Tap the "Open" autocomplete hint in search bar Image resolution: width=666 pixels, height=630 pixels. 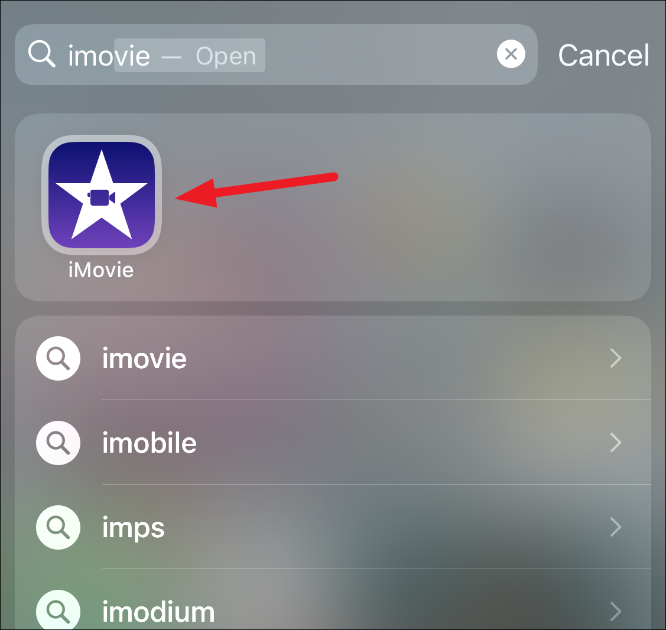[x=226, y=56]
